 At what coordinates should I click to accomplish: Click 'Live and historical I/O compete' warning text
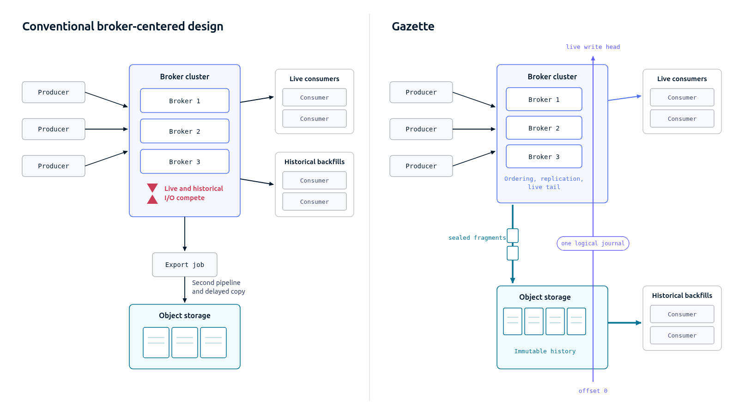tap(194, 193)
